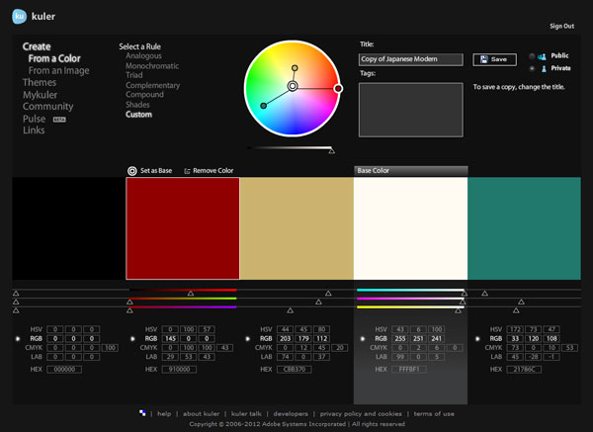
Task: Click the Base Color header tab
Action: coord(411,171)
